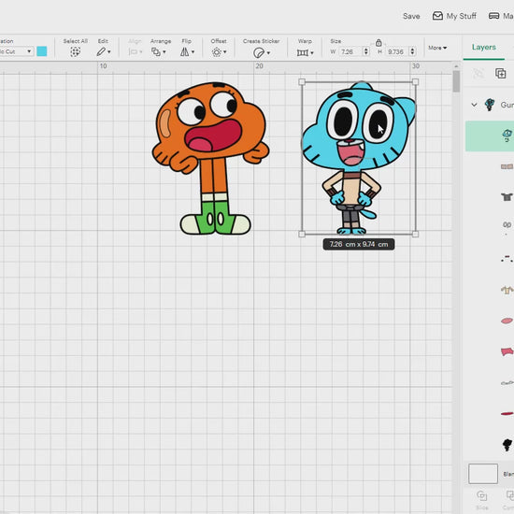Click the Duplicate icon in Layers panel
The width and height of the screenshot is (514, 514).
point(500,74)
